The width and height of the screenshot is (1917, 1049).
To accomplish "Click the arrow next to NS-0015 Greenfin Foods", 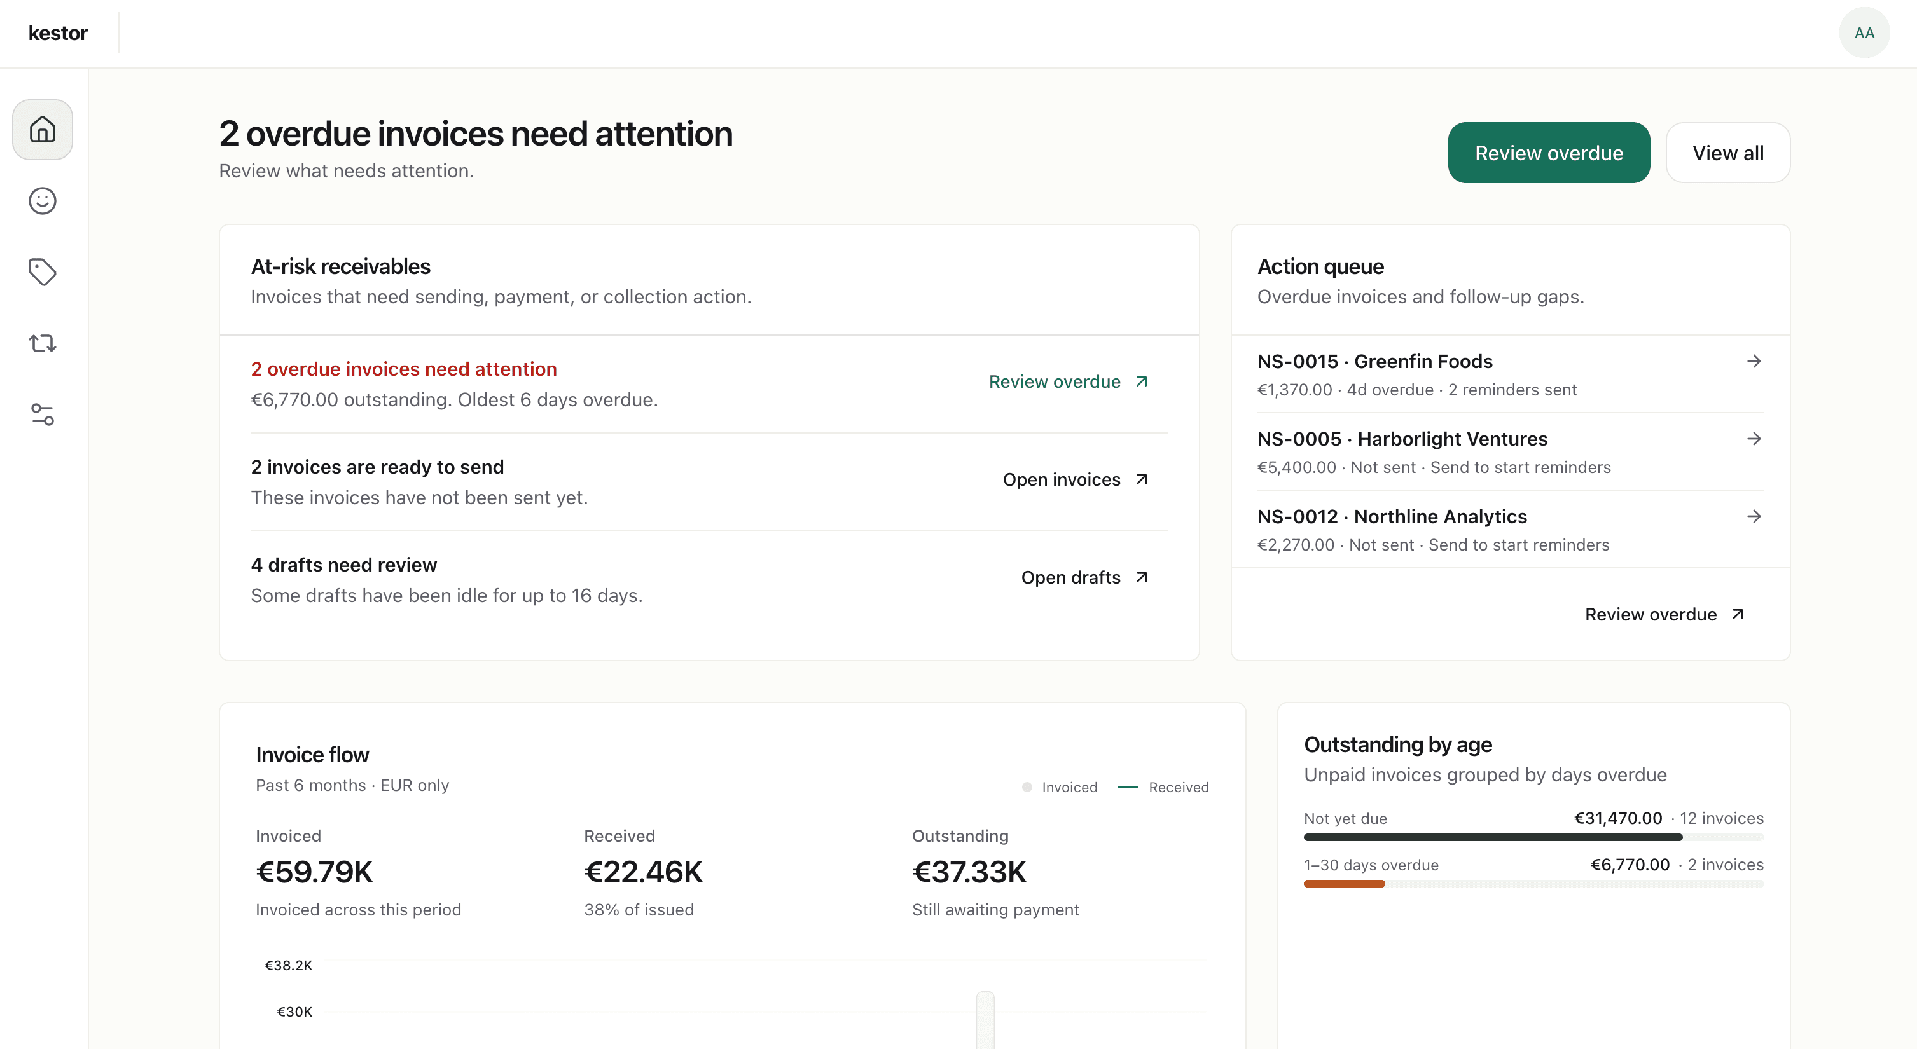I will click(x=1754, y=361).
